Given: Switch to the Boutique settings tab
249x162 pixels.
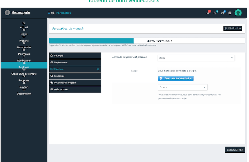Looking at the screenshot, I should (75, 56).
